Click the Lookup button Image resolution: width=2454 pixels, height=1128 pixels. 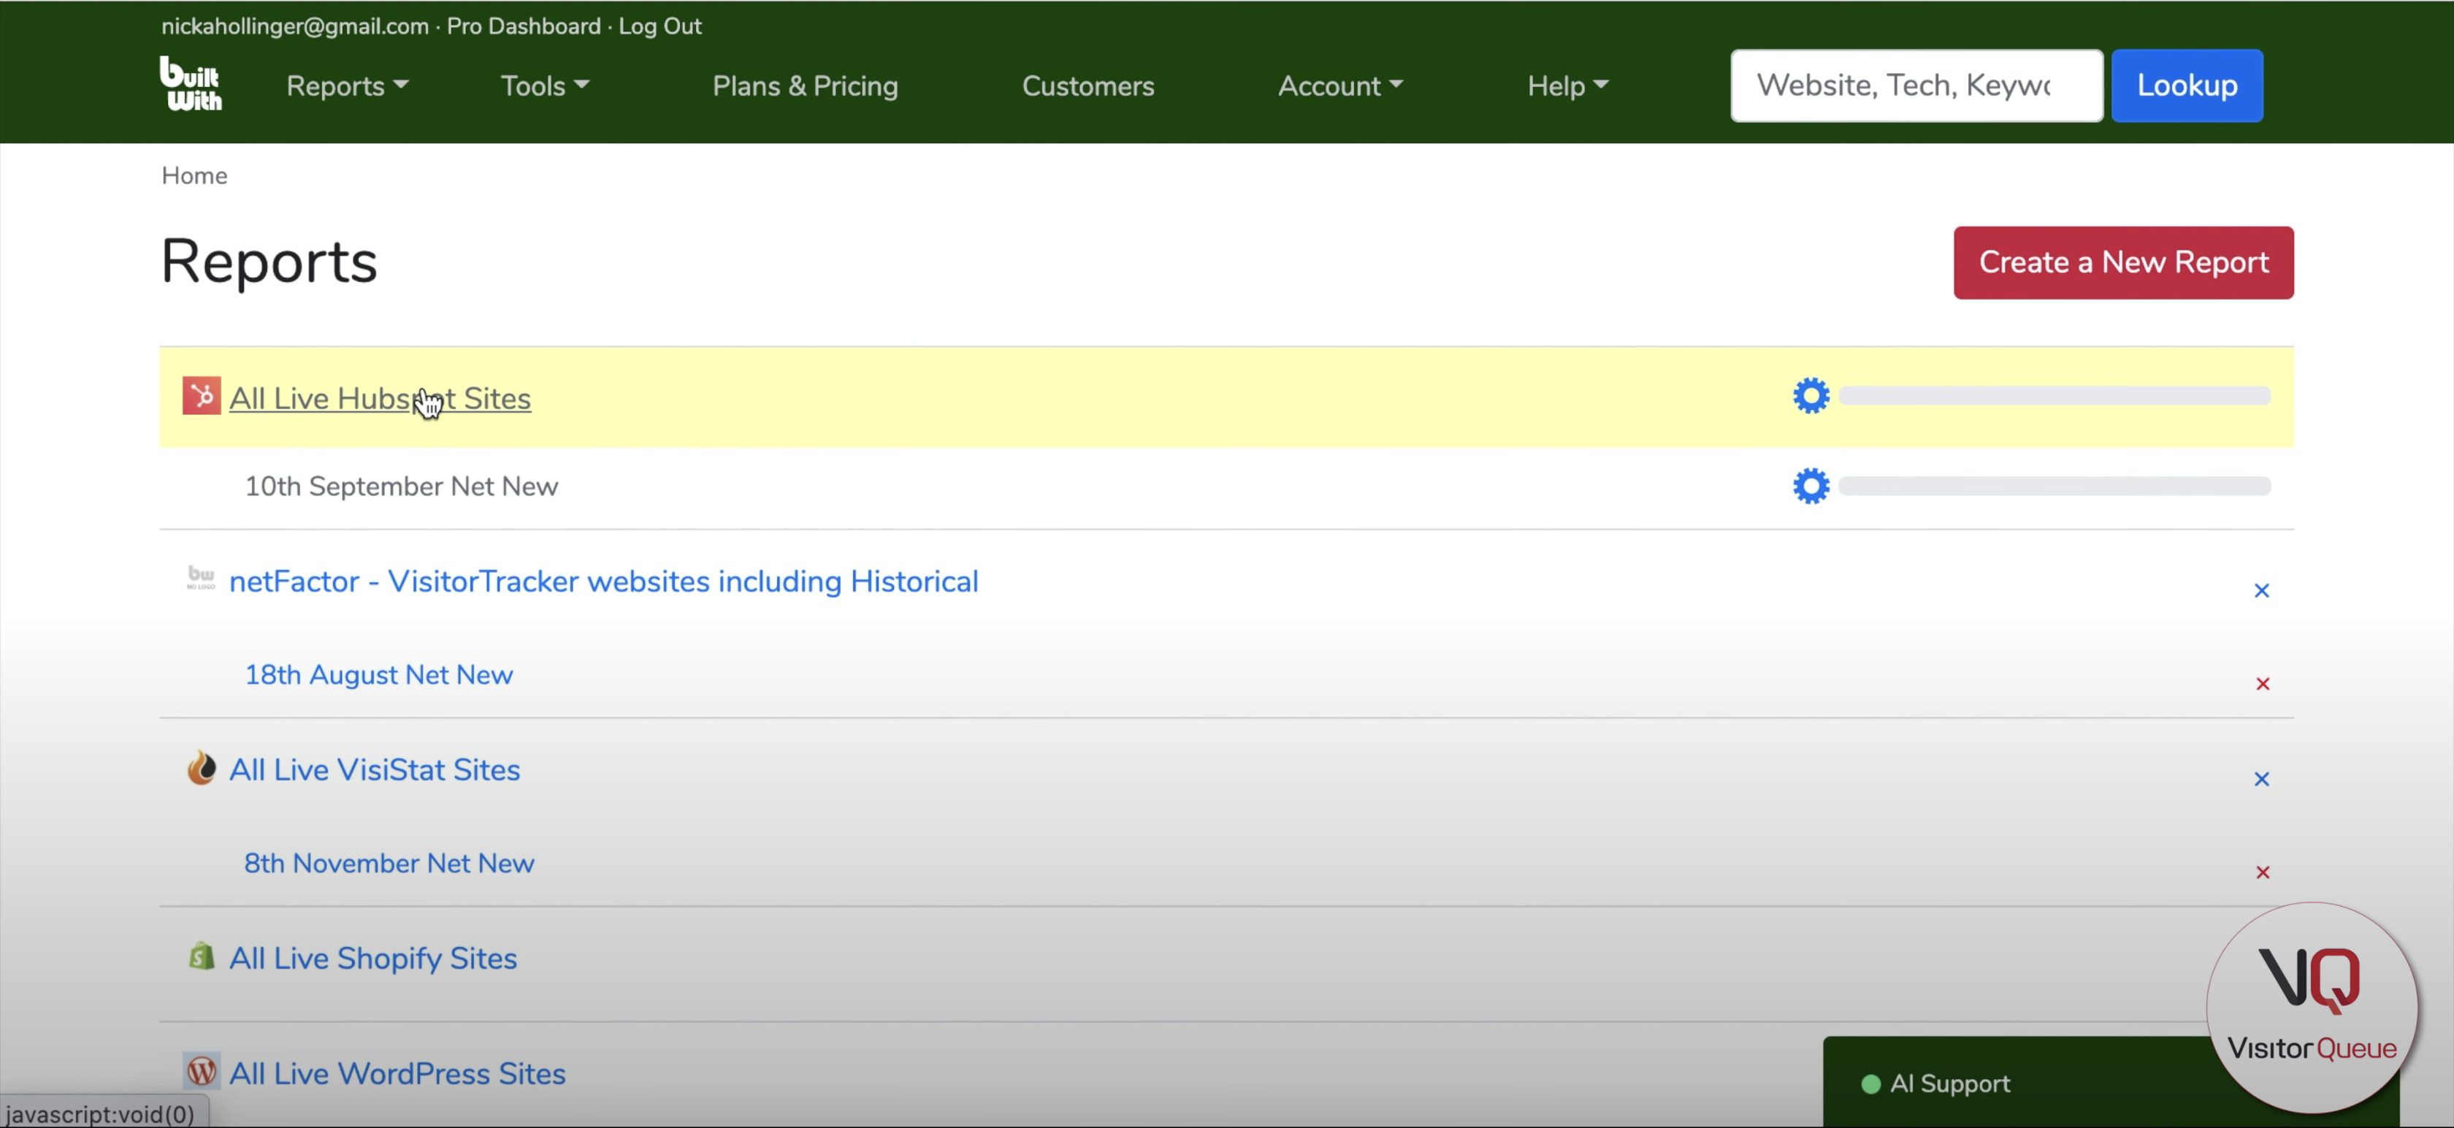2186,85
